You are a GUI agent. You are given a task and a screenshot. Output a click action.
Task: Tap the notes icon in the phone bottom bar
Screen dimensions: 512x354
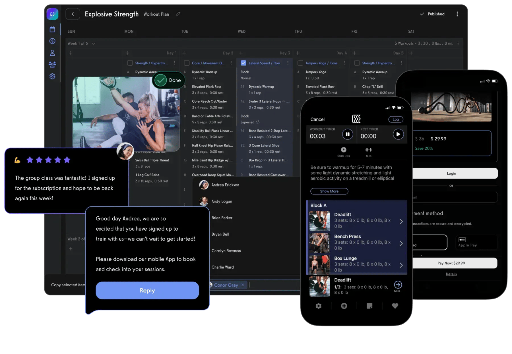369,306
